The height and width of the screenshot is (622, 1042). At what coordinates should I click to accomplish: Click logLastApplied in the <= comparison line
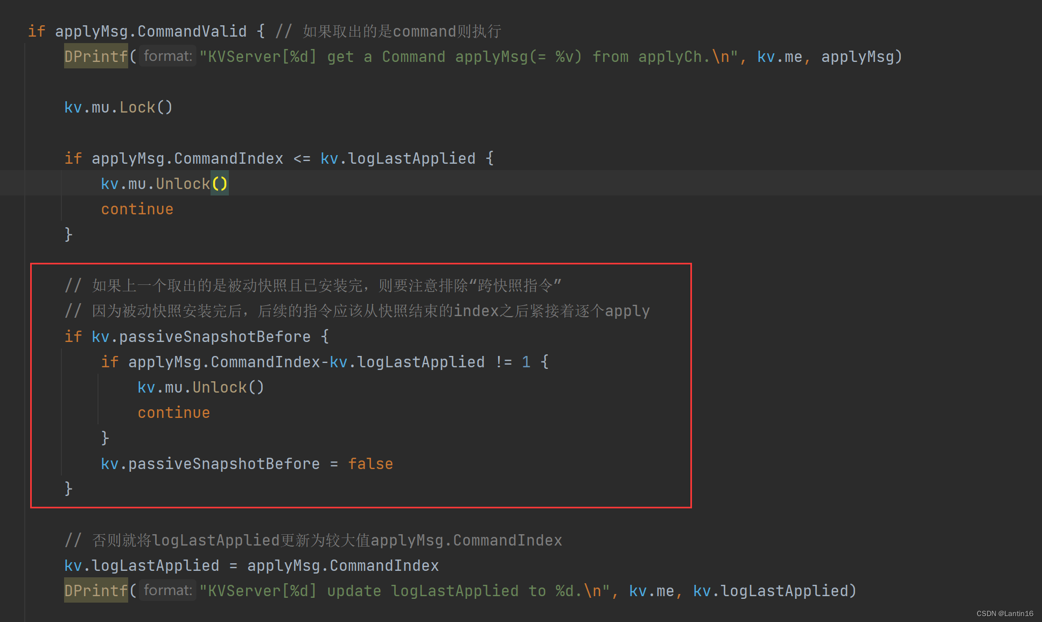coord(411,158)
